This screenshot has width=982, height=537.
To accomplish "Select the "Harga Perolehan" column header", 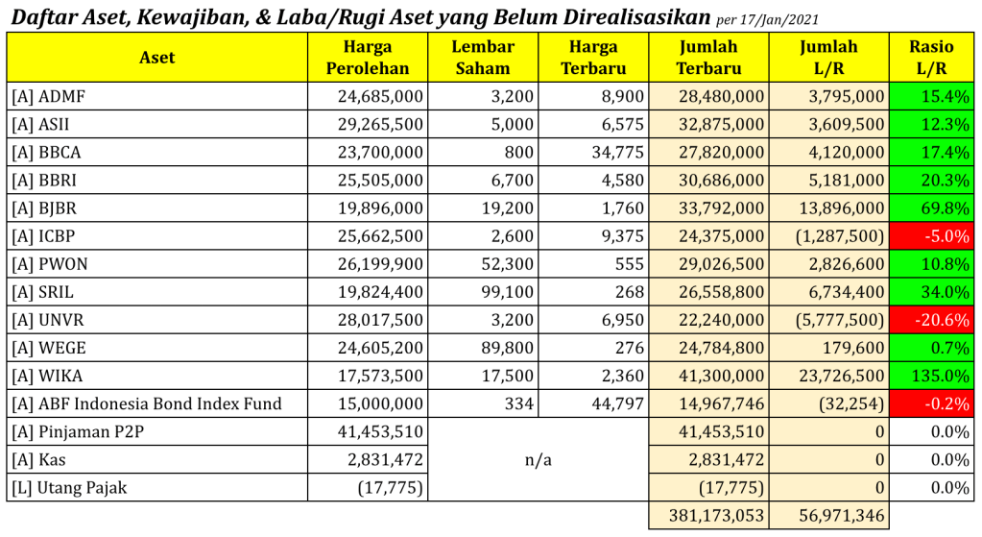I will 368,58.
